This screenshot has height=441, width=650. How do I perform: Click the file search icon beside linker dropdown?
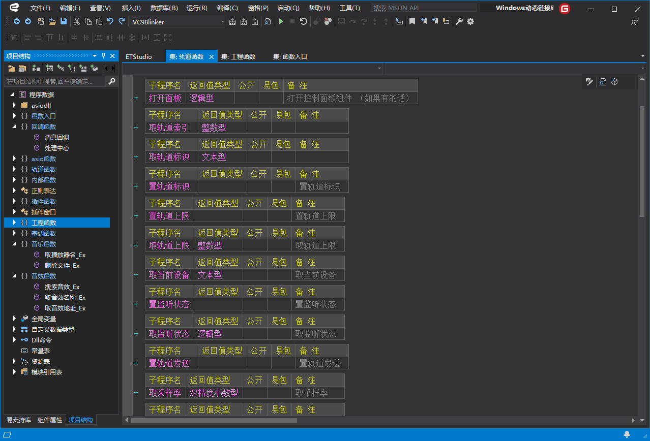[x=268, y=21]
